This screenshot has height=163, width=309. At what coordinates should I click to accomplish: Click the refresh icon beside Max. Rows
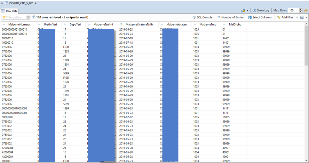(306, 11)
